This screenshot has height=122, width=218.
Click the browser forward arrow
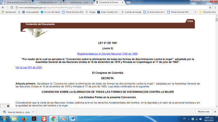[7, 7]
